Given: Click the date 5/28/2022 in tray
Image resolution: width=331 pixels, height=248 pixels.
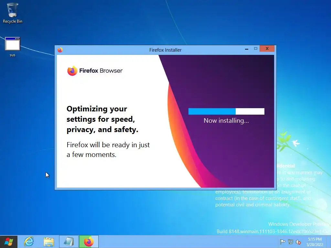Looking at the screenshot, I should 315,245.
